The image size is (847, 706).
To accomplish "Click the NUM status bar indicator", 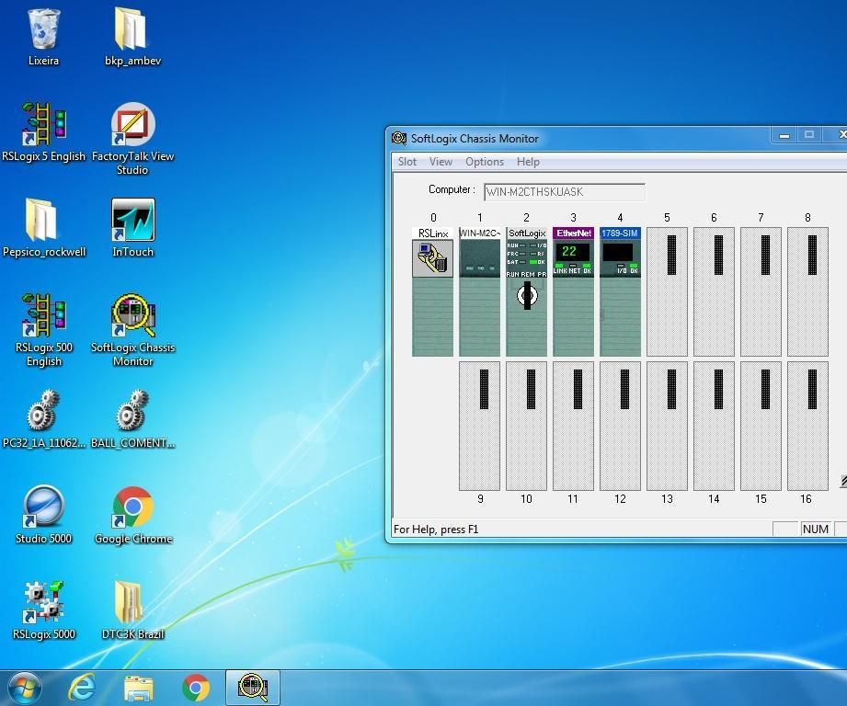I will pos(816,529).
